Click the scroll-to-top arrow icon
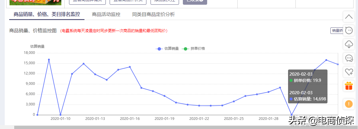 349,16
